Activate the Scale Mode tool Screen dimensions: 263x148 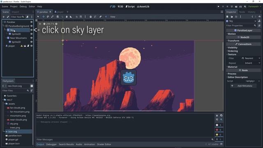click(52, 16)
